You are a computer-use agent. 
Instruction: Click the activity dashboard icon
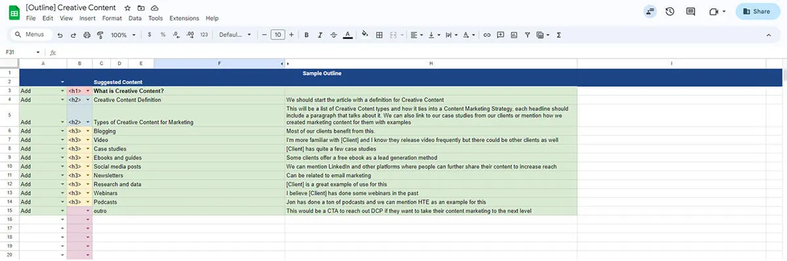(x=650, y=11)
